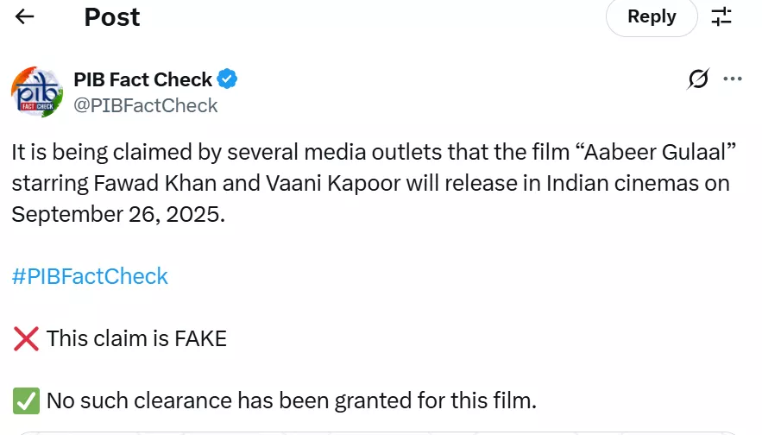Follow the #PIBFactCheck hashtag link
The width and height of the screenshot is (762, 435).
click(90, 276)
